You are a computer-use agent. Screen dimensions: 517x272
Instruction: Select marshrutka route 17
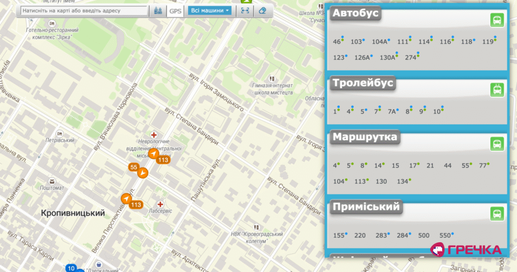414,166
